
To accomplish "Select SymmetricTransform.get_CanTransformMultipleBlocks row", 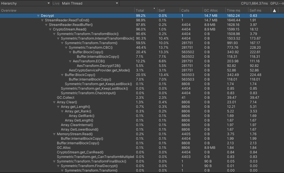I will click(142, 157).
